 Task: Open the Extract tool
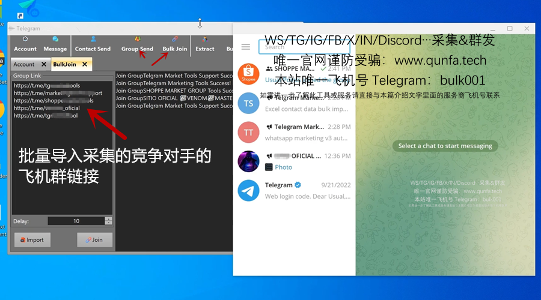click(x=205, y=45)
